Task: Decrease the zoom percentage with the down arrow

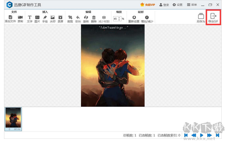Action: click(119, 20)
